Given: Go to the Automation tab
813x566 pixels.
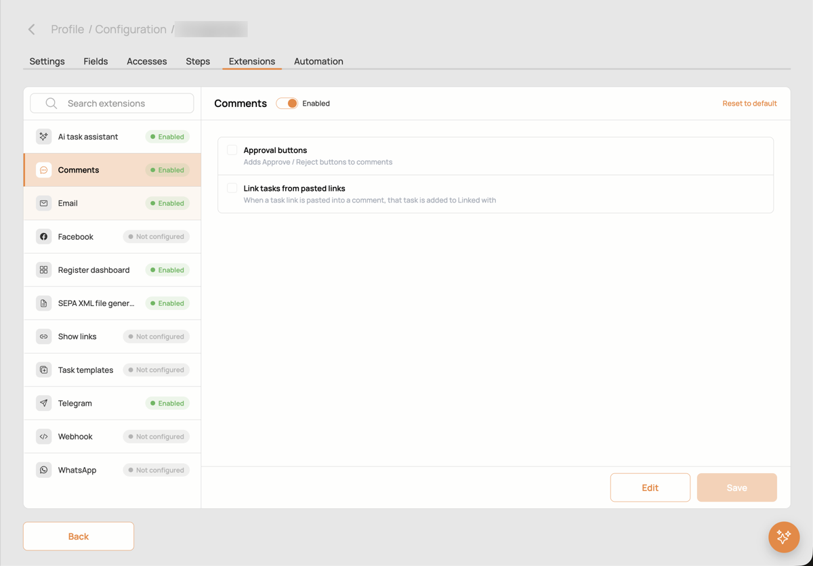Looking at the screenshot, I should [318, 61].
